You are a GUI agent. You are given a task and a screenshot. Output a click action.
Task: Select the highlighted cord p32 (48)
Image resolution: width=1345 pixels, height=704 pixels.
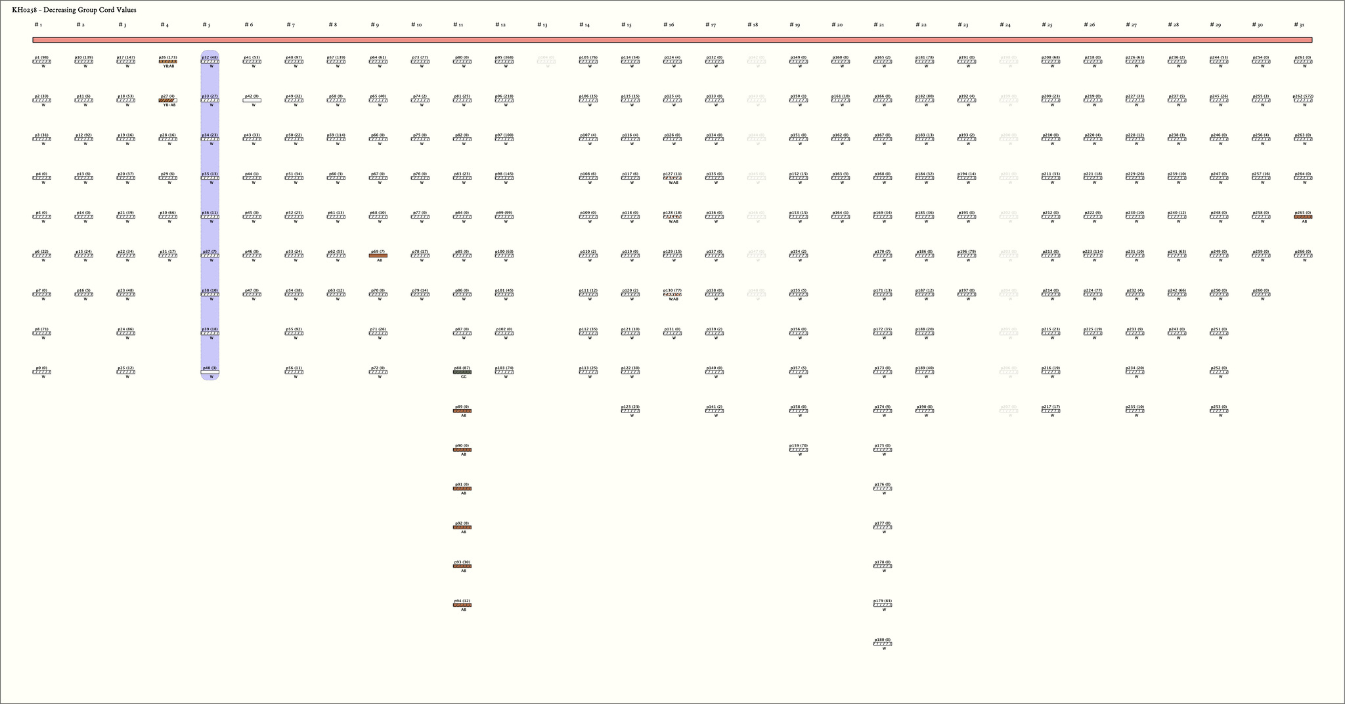[211, 62]
